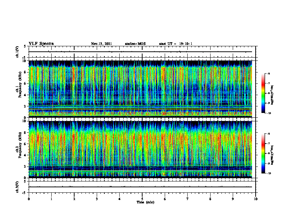Click the ch.1 voltage waveform trace
Image resolution: width=288 pixels, height=223 pixels.
pos(140,52)
